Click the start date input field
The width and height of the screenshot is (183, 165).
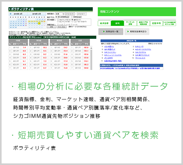[70, 14]
